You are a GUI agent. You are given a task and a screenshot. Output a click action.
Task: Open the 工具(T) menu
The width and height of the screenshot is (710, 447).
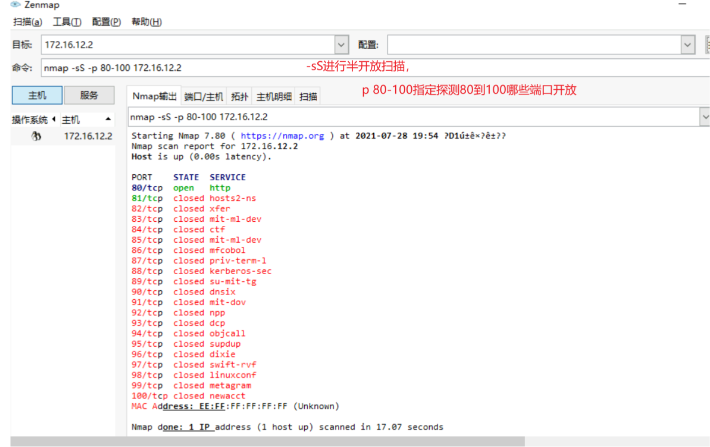point(67,22)
